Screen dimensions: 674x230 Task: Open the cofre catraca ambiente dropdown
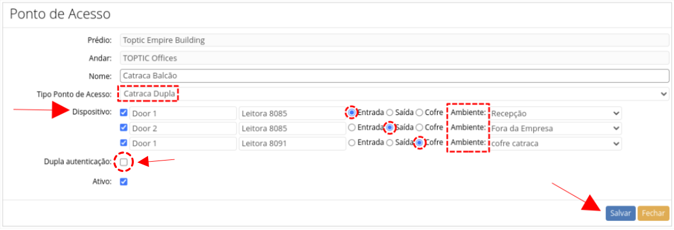(x=555, y=143)
